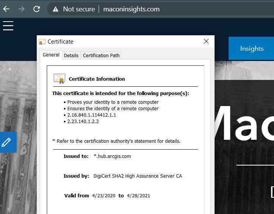Click the Not secure warning triangle icon
Screen dimensions: 274x214
55,9
